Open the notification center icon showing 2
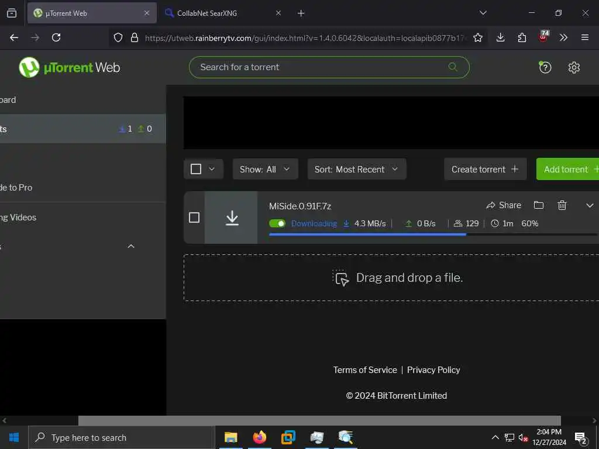The height and width of the screenshot is (449, 599). 581,438
